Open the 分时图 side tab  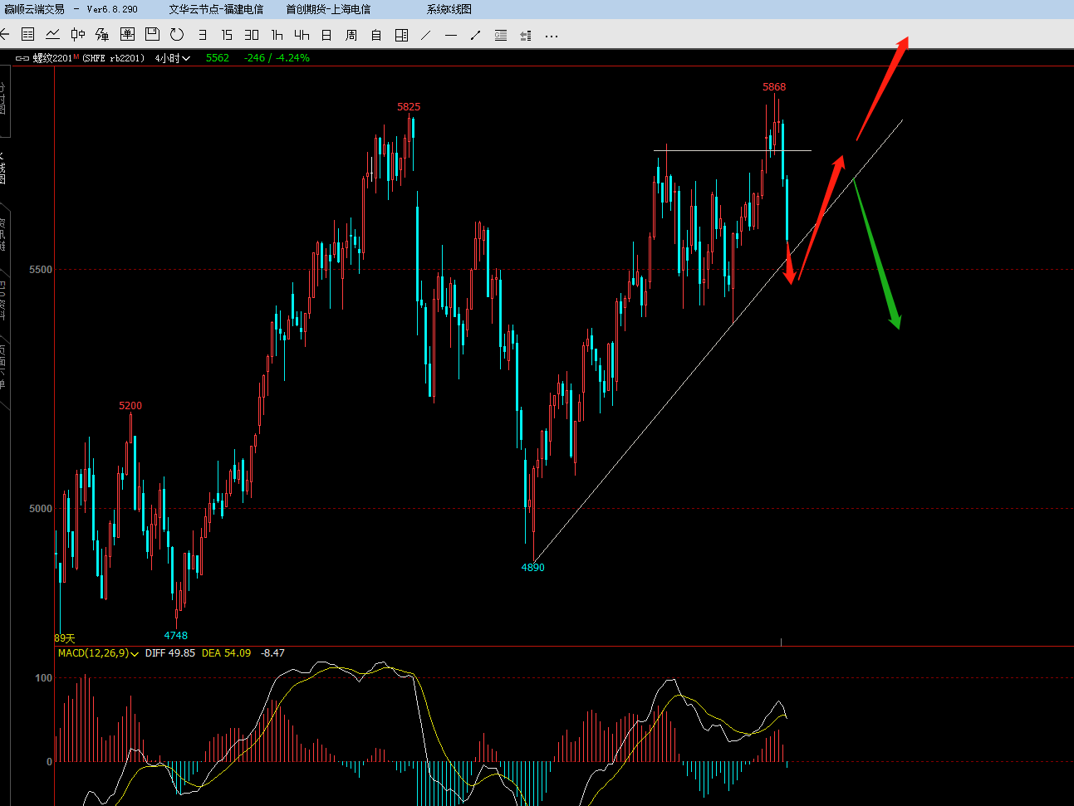point(3,100)
